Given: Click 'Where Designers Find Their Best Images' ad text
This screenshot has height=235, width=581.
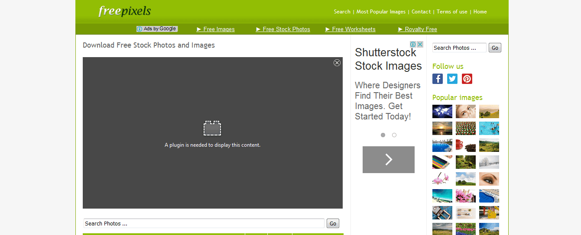Looking at the screenshot, I should pos(388,101).
